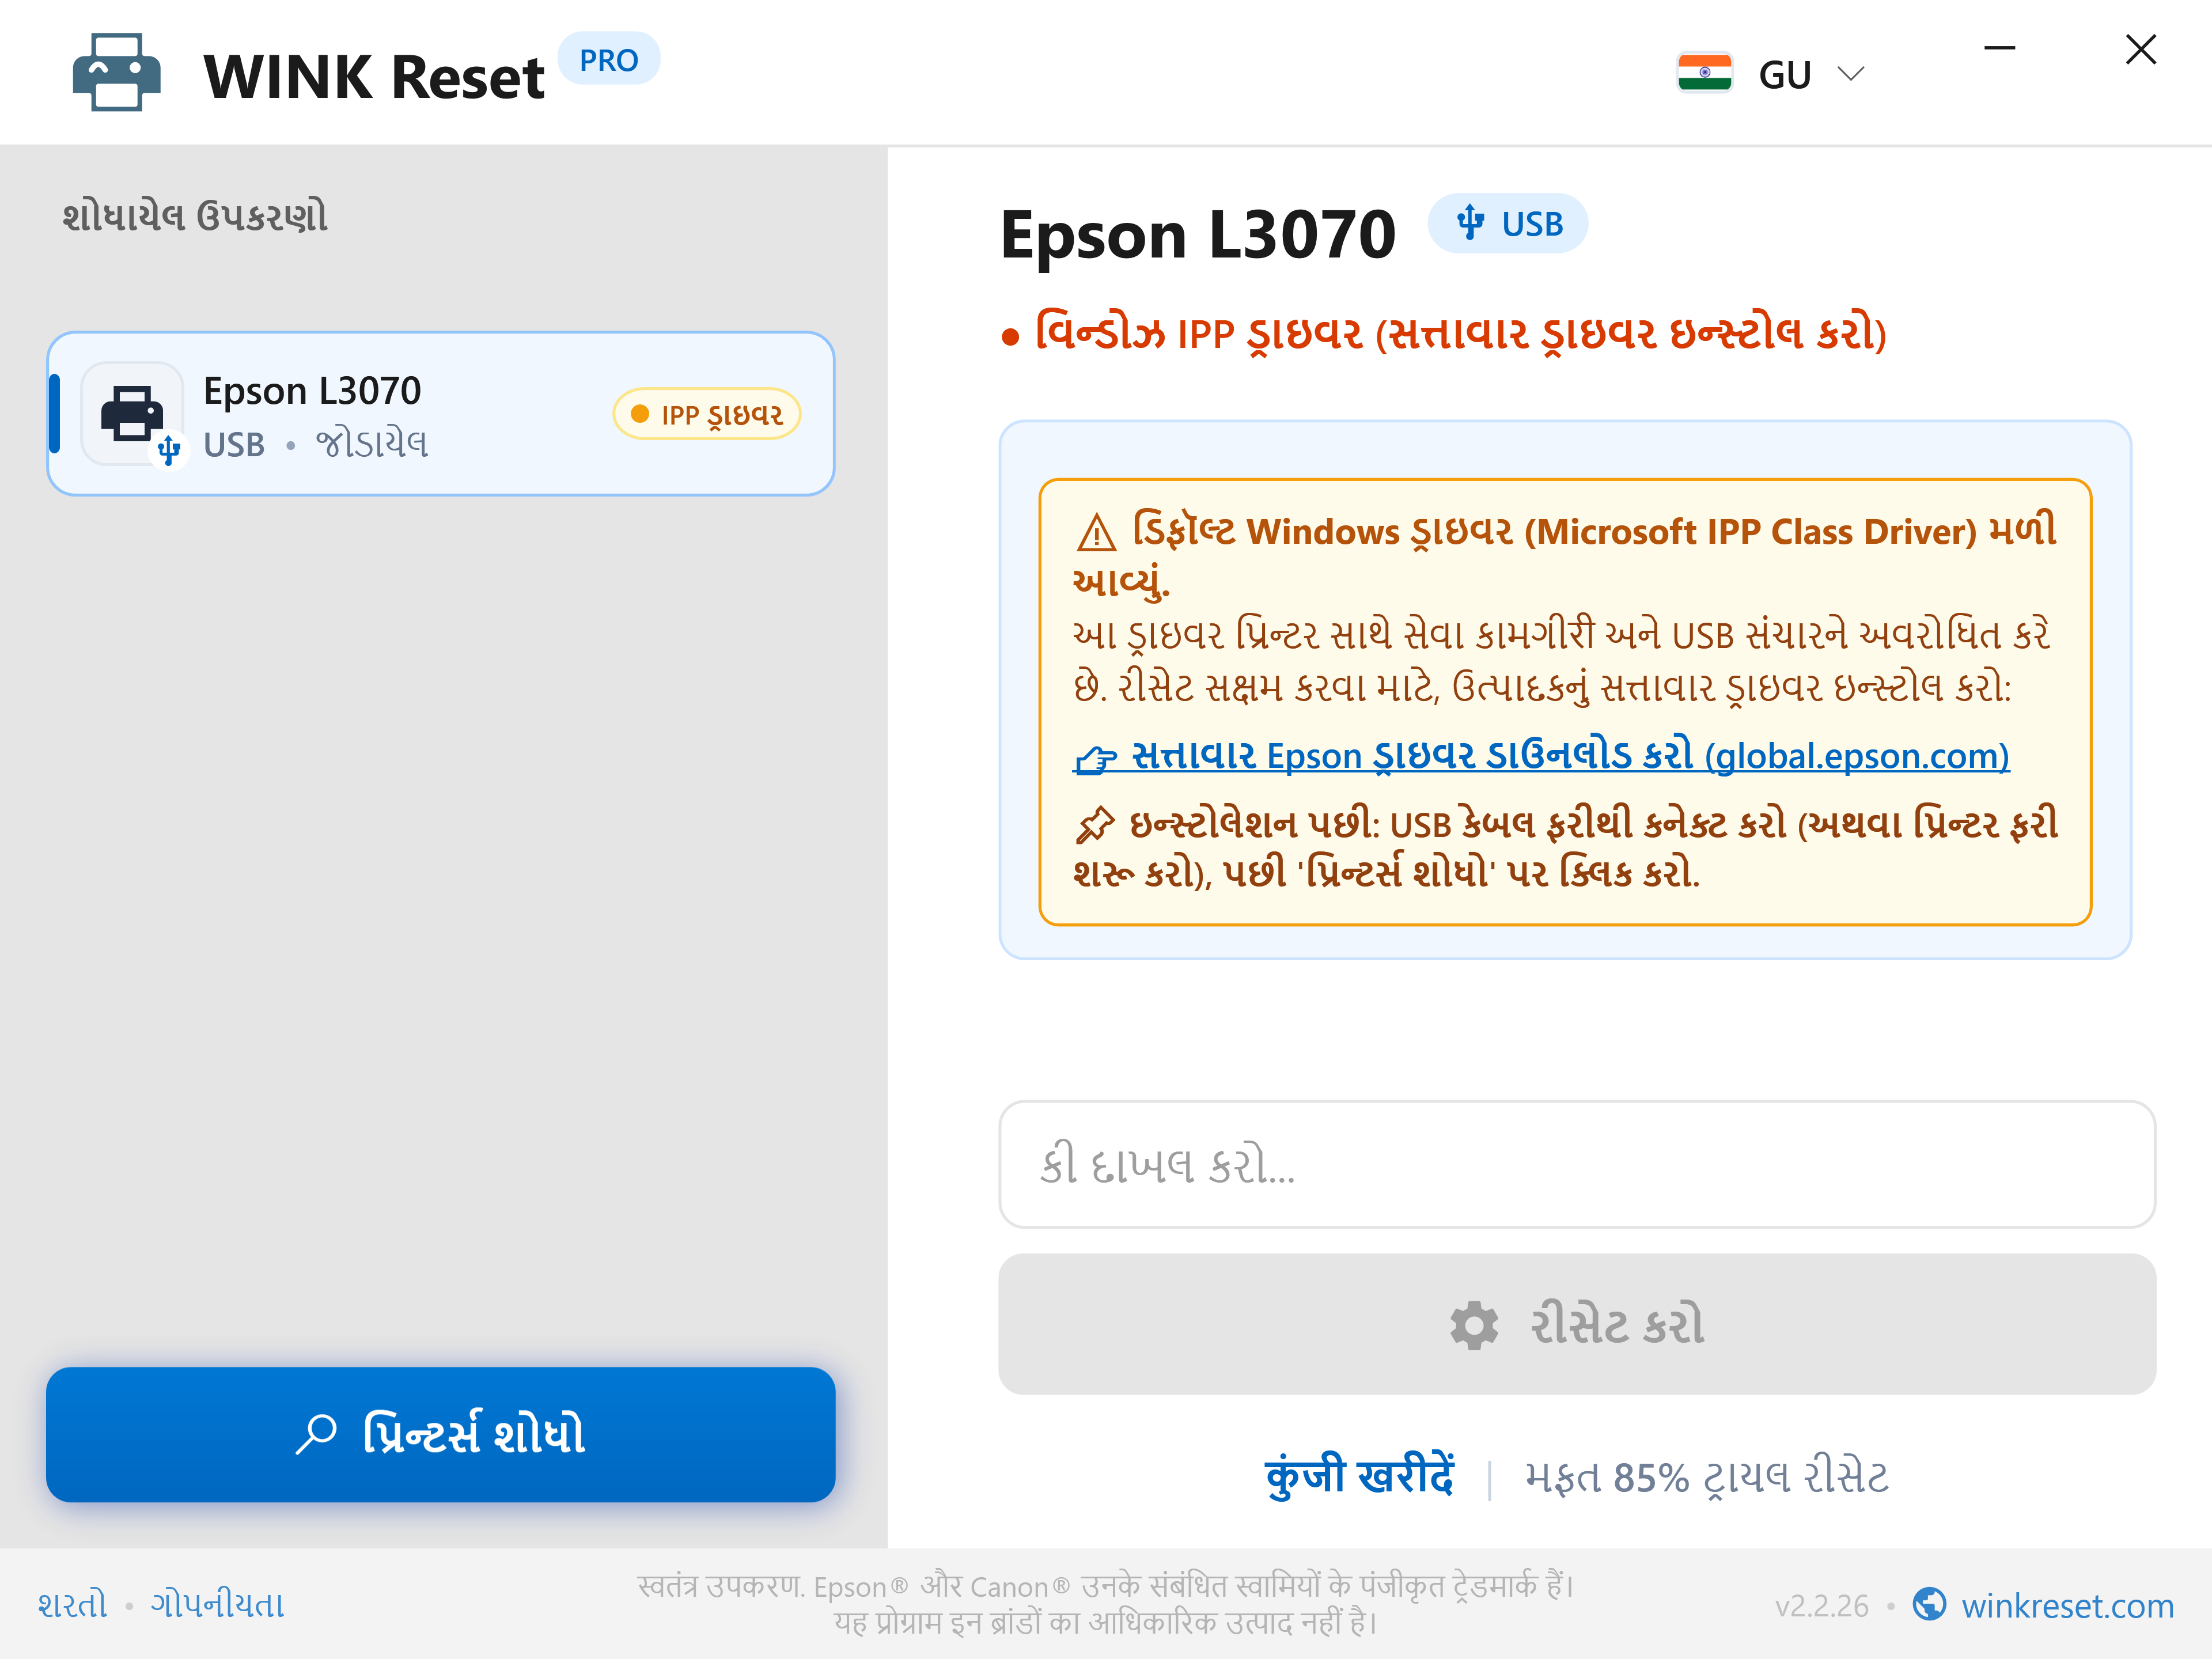Click the IPP ડ્રાઇવર status badge
2212x1659 pixels.
(707, 414)
